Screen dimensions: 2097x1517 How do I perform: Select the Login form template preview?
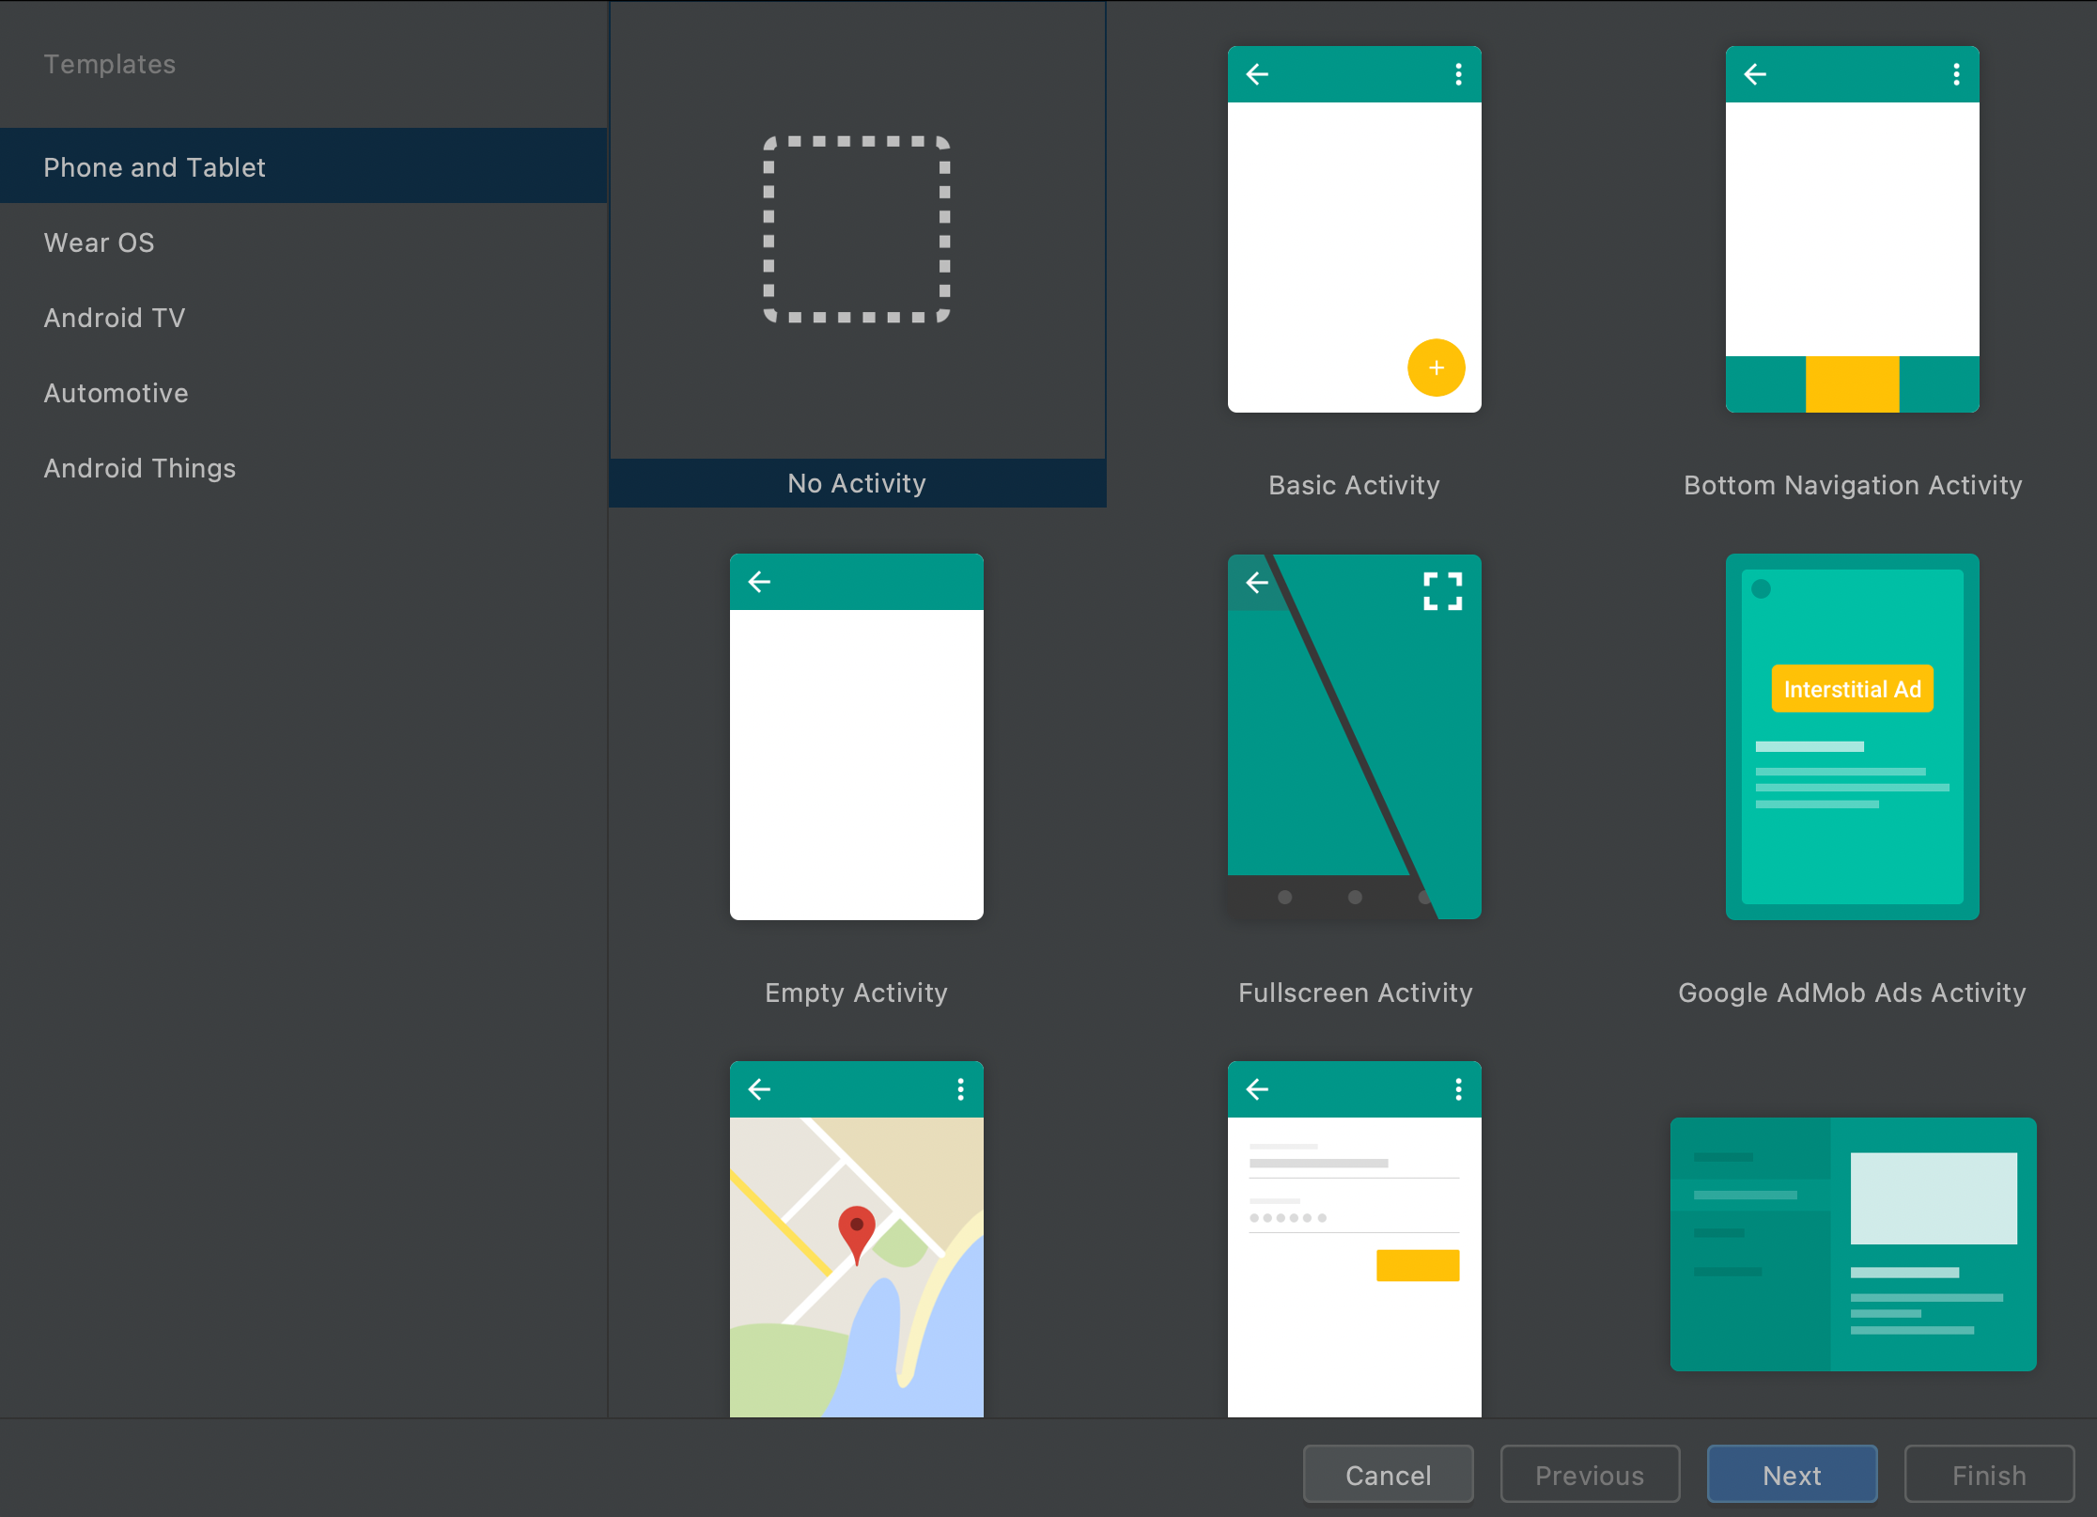coord(1354,1239)
